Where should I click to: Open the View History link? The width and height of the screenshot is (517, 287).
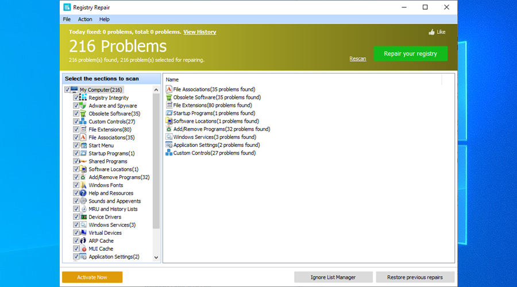click(x=199, y=32)
